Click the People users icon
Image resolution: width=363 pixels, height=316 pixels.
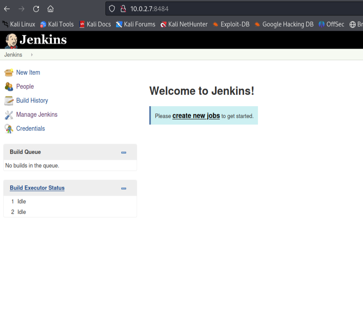[x=9, y=86]
